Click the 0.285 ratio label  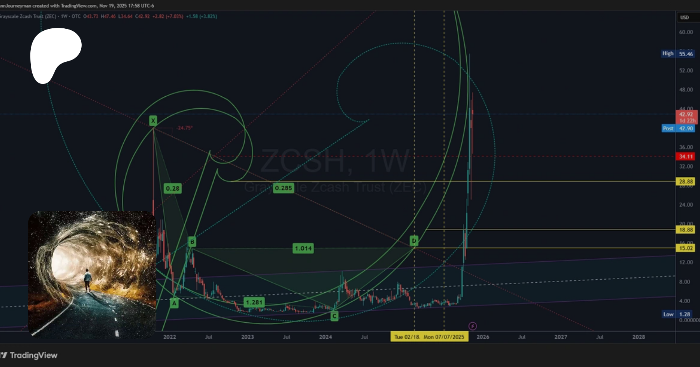[283, 188]
